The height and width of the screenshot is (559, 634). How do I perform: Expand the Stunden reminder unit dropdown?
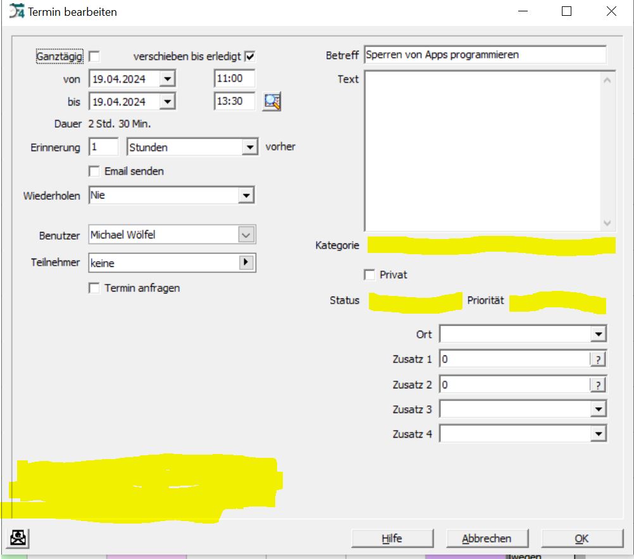(249, 147)
